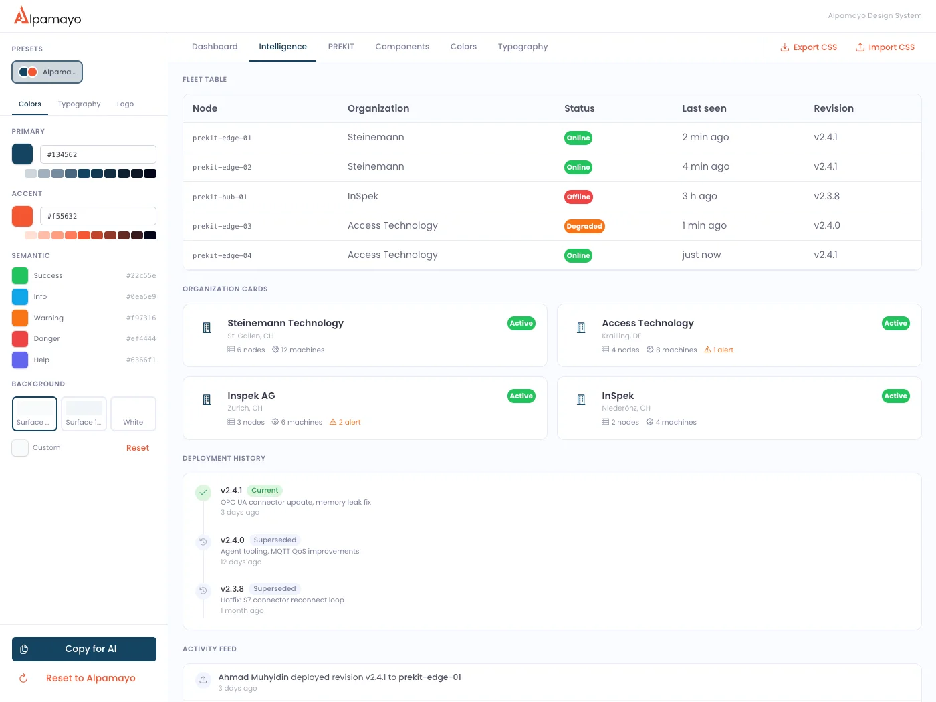The width and height of the screenshot is (936, 702).
Task: Click the reset arrow icon beside Reset to Alpamayo
Action: tap(23, 678)
